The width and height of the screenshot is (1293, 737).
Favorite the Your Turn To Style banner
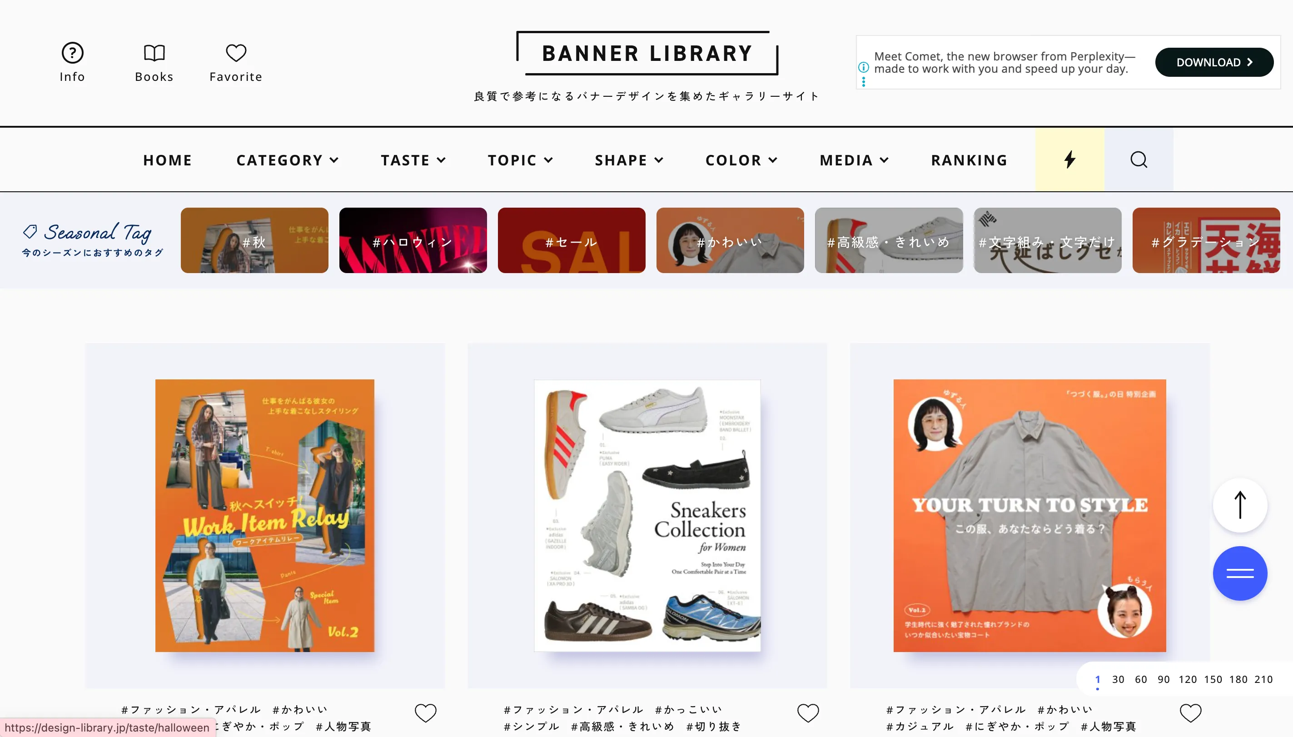coord(1191,713)
